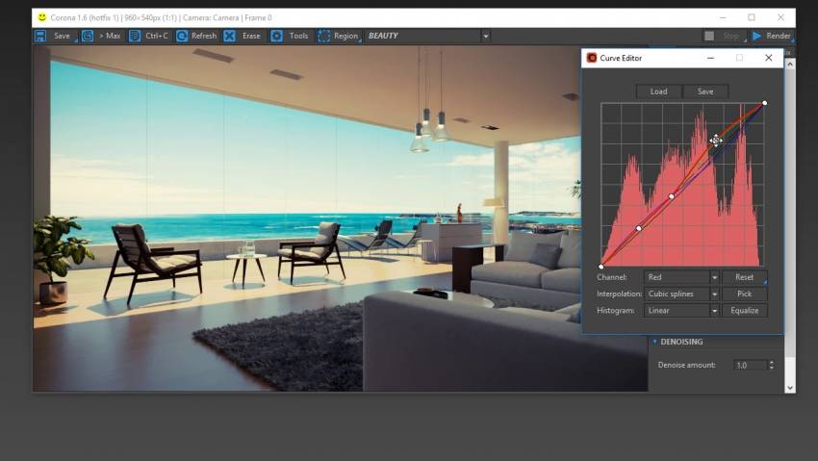Click the Erase X icon
The height and width of the screenshot is (461, 818).
point(229,36)
